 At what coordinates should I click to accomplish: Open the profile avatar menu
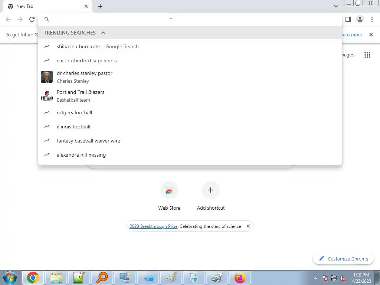point(360,19)
